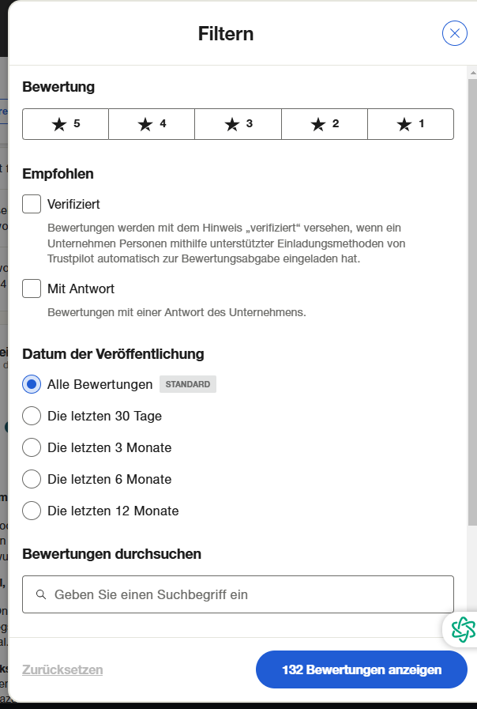Pick Die letzten 6 Monate option
This screenshot has width=477, height=709.
click(x=32, y=479)
